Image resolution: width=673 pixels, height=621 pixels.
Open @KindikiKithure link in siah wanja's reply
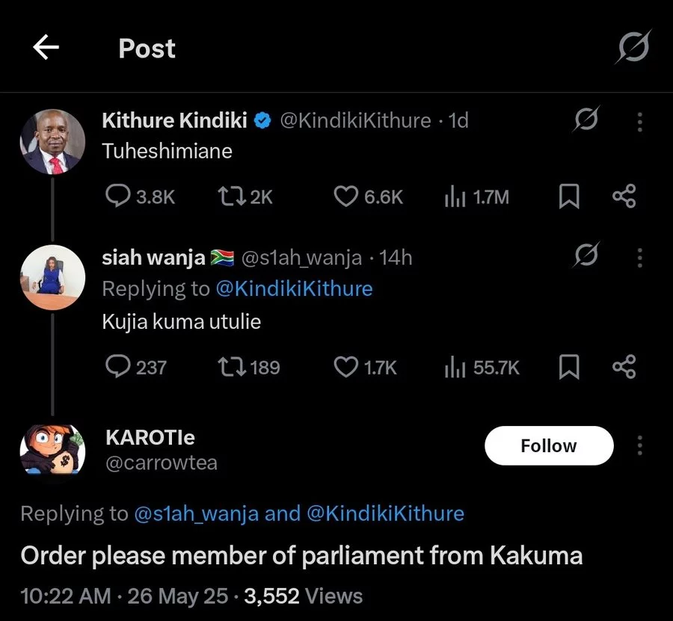point(293,288)
